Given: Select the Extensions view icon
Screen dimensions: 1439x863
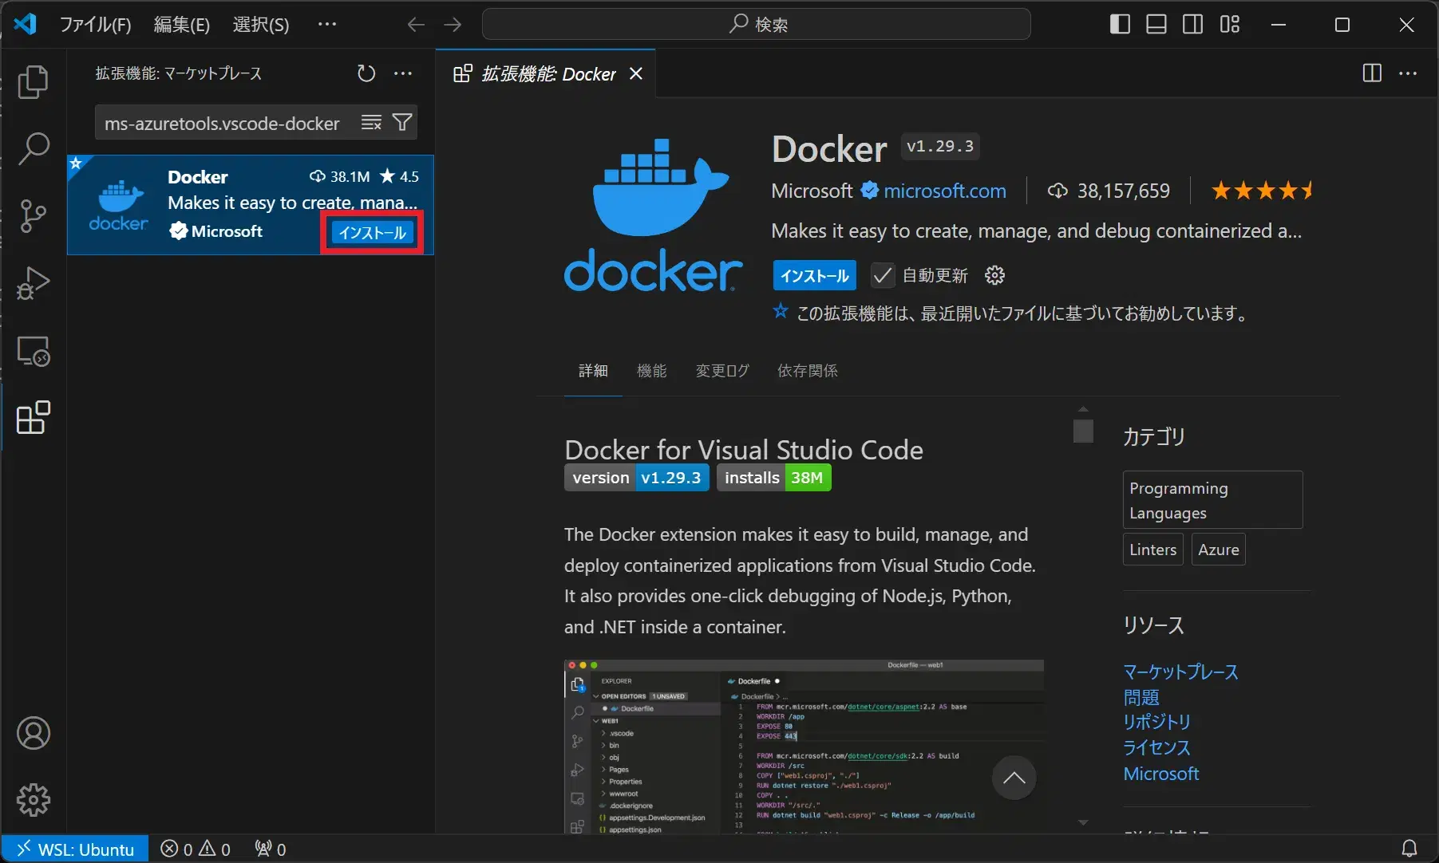Looking at the screenshot, I should point(34,417).
